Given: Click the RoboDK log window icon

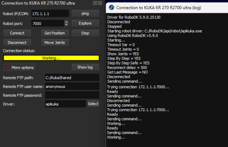Looking at the screenshot, I should (111, 7).
